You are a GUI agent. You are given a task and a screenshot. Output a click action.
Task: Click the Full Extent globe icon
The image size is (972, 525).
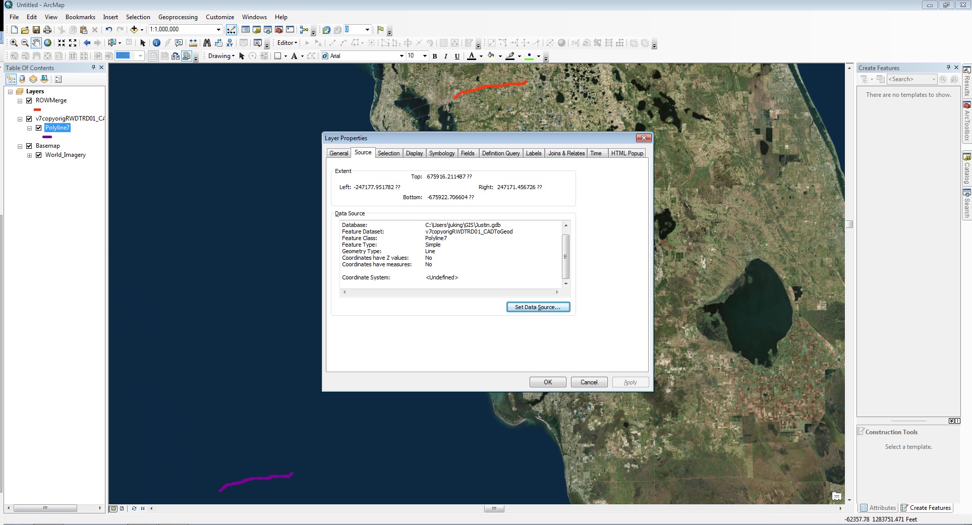coord(48,43)
